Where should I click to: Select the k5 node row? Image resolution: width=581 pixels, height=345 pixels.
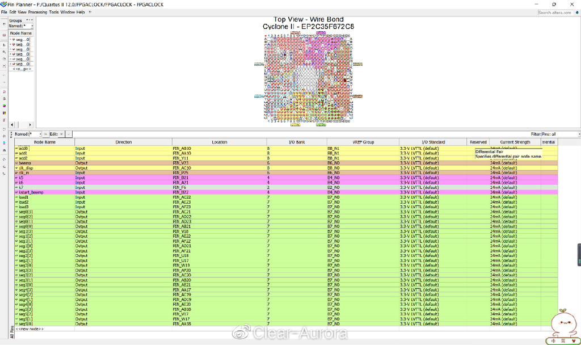click(x=286, y=178)
